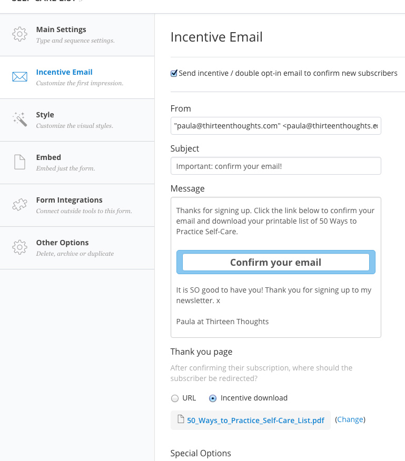The width and height of the screenshot is (405, 461).
Task: Click the Change link for the file
Action: 350,419
